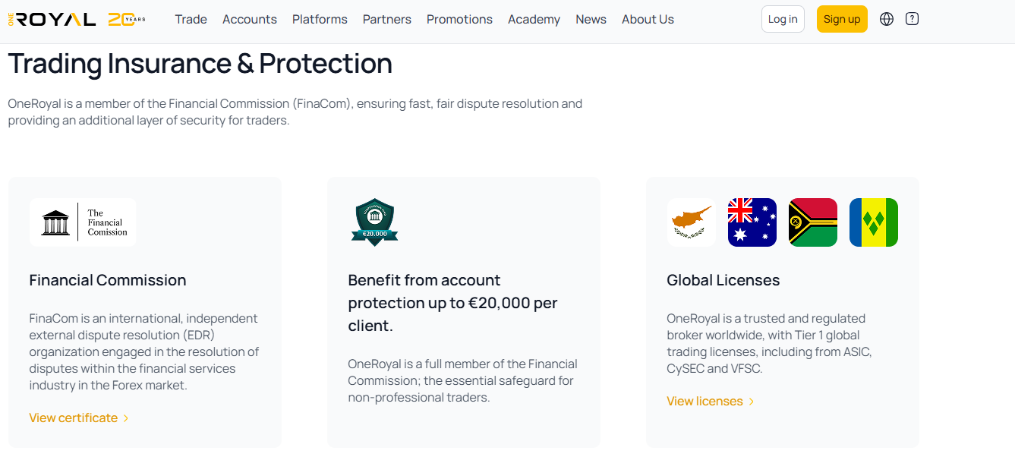Click the 20 Years anniversary badge

(126, 20)
